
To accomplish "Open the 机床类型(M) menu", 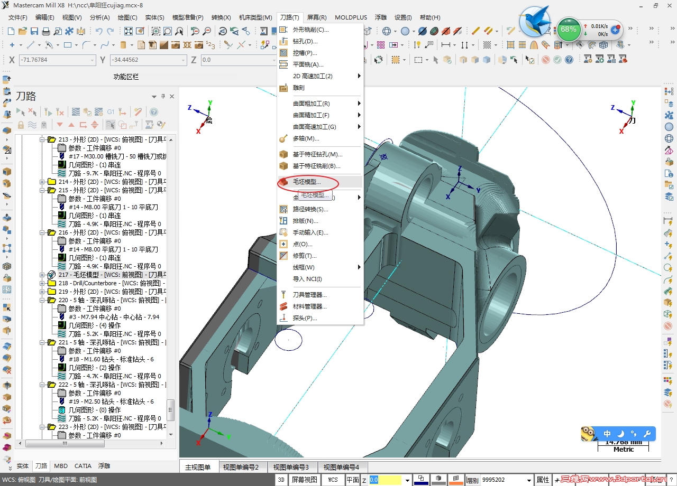I will click(255, 17).
